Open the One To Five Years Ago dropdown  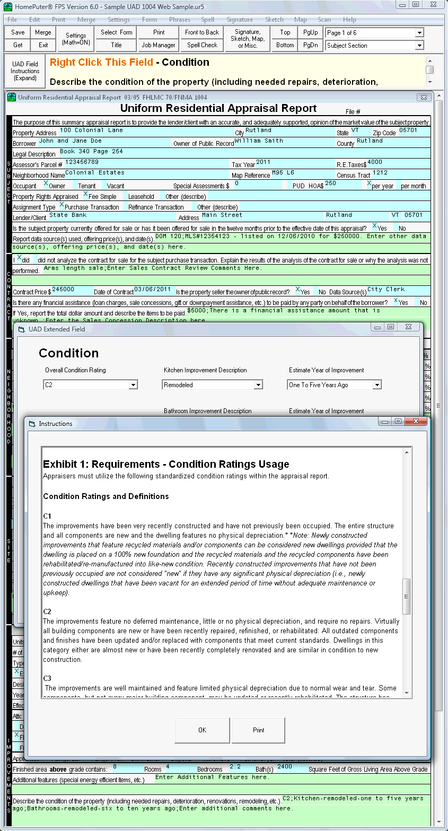(377, 385)
